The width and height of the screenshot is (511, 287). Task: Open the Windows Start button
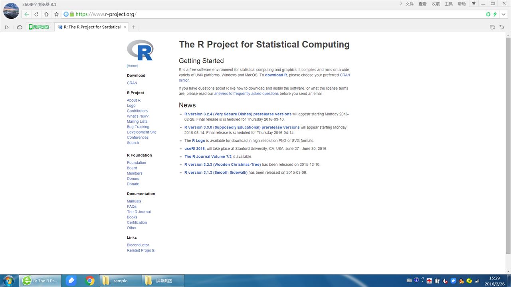[8, 281]
